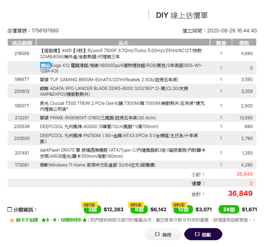This screenshot has width=264, height=247.
Task: Select the 6期 installment badge
Action: [139, 210]
